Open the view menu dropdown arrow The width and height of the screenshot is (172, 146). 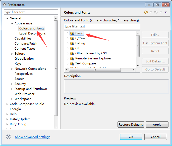point(166,12)
